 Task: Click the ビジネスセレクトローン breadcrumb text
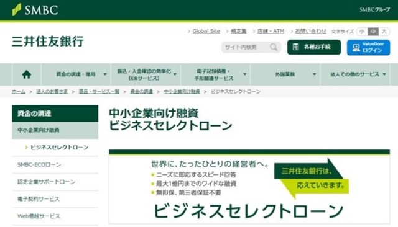tap(236, 92)
